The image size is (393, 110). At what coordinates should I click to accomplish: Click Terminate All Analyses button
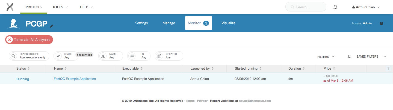click(29, 40)
